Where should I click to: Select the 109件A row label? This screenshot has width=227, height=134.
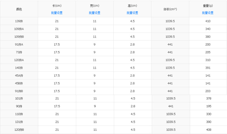coord(19,29)
